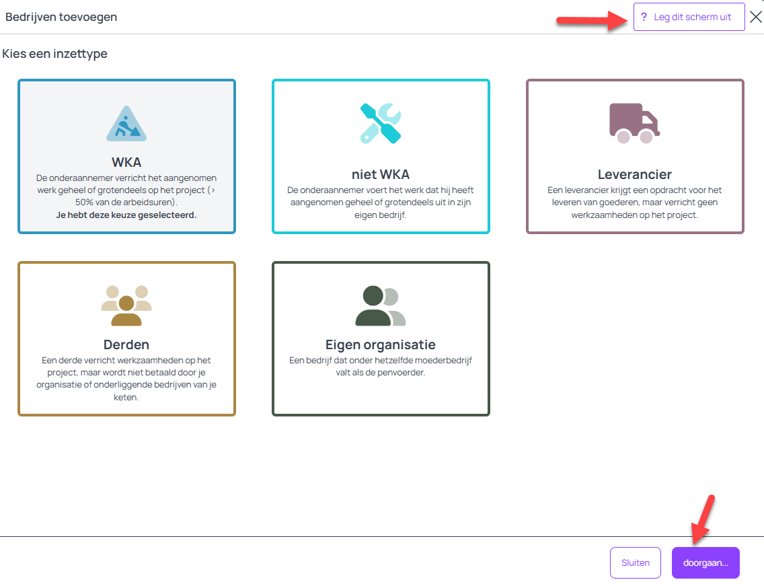764x584 pixels.
Task: Click the Eigen organisatie two-person icon
Action: (381, 305)
